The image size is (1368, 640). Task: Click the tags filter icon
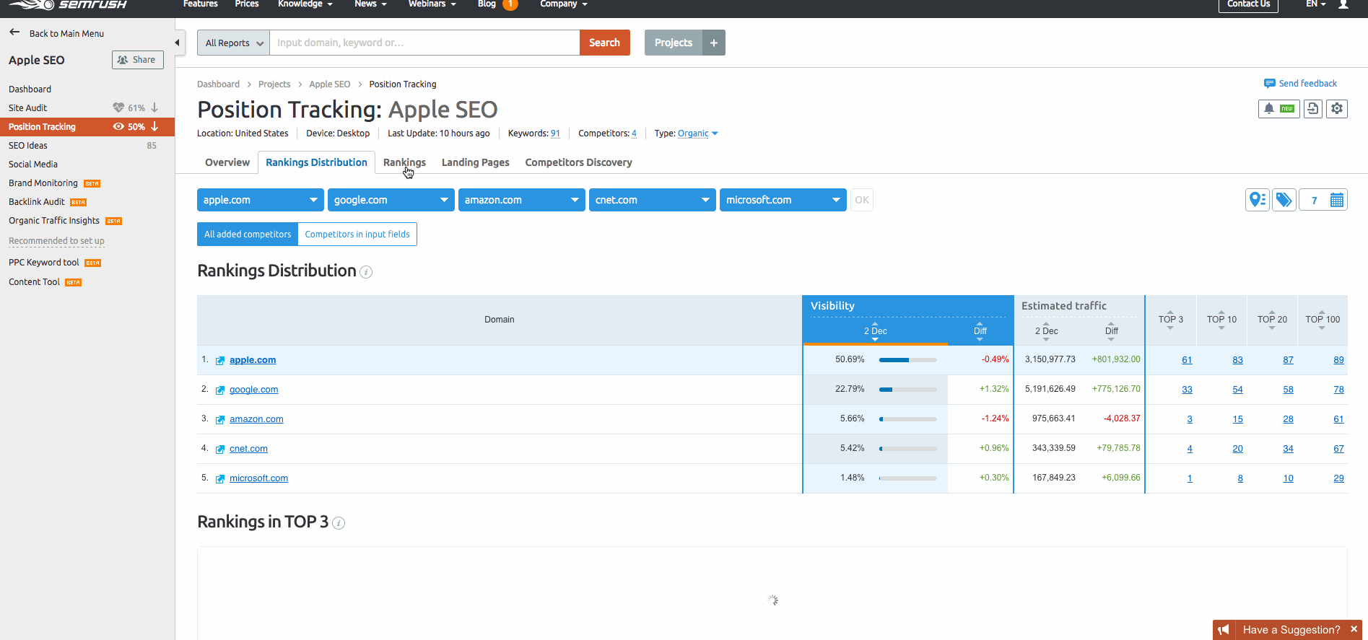[1284, 200]
